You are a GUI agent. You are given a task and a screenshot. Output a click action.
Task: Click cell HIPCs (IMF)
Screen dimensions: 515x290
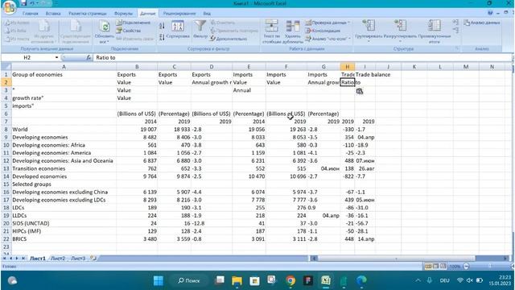pyautogui.click(x=64, y=231)
